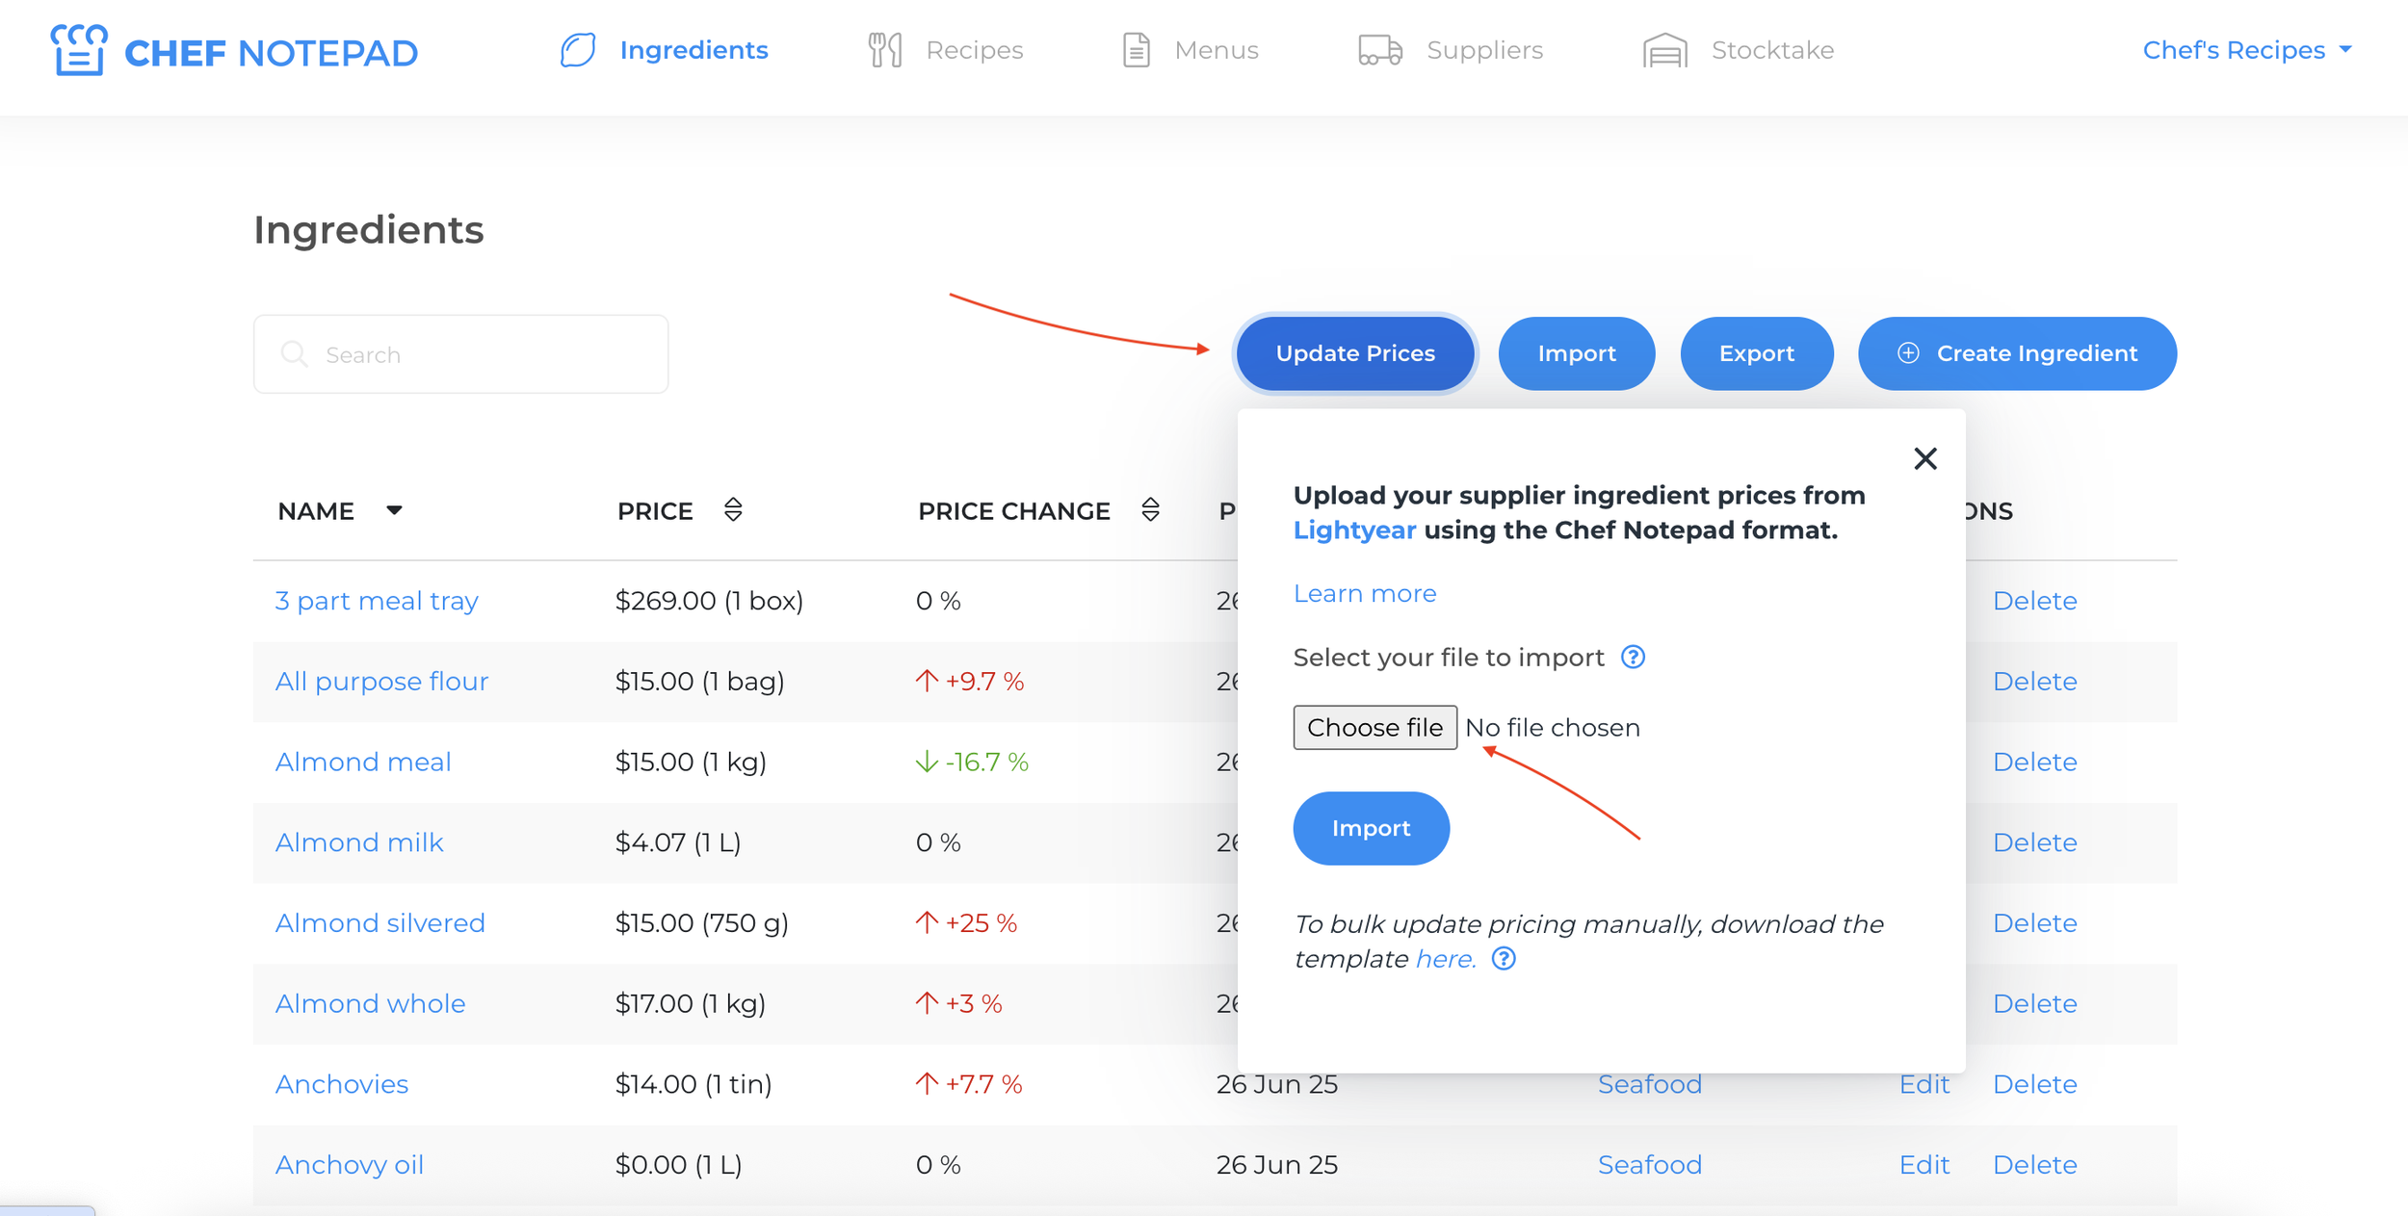Screen dimensions: 2408x1216
Task: Go to the Suppliers tab label
Action: pyautogui.click(x=1483, y=50)
